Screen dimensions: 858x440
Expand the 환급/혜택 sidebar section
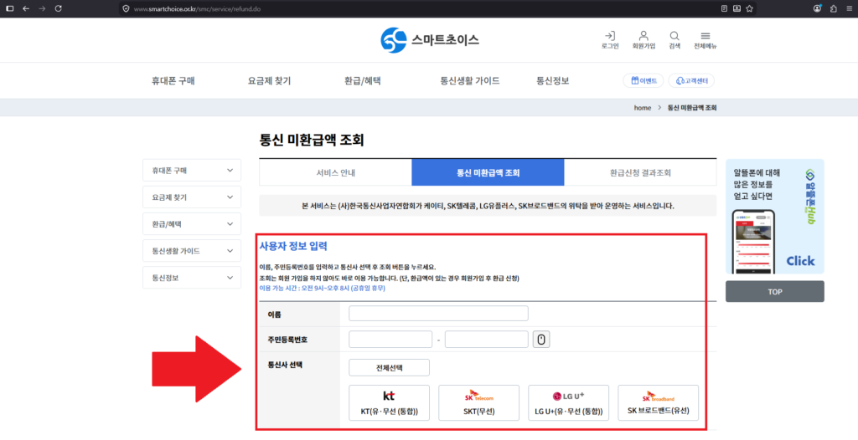[x=192, y=224]
